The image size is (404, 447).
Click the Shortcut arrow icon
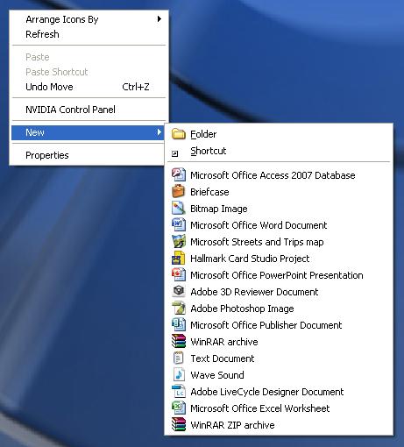[174, 153]
